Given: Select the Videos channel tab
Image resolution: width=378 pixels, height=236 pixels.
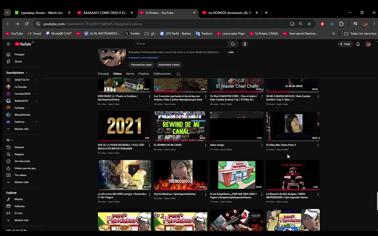Looking at the screenshot, I should pos(117,74).
